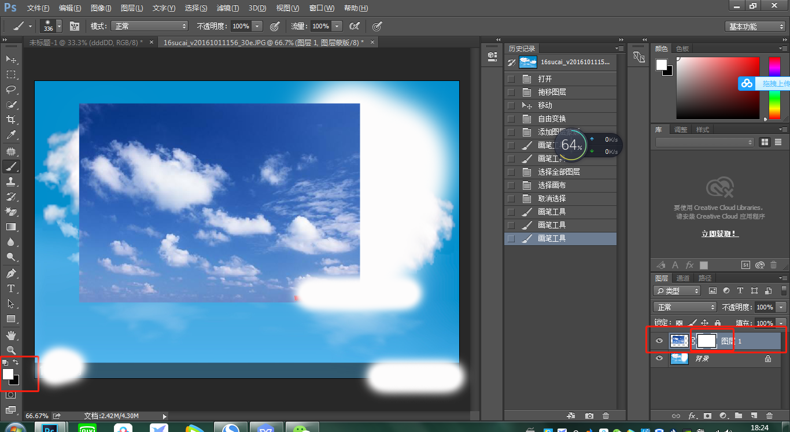The width and height of the screenshot is (790, 432).
Task: Open Layers panel 不透明度 arrow
Action: [782, 307]
